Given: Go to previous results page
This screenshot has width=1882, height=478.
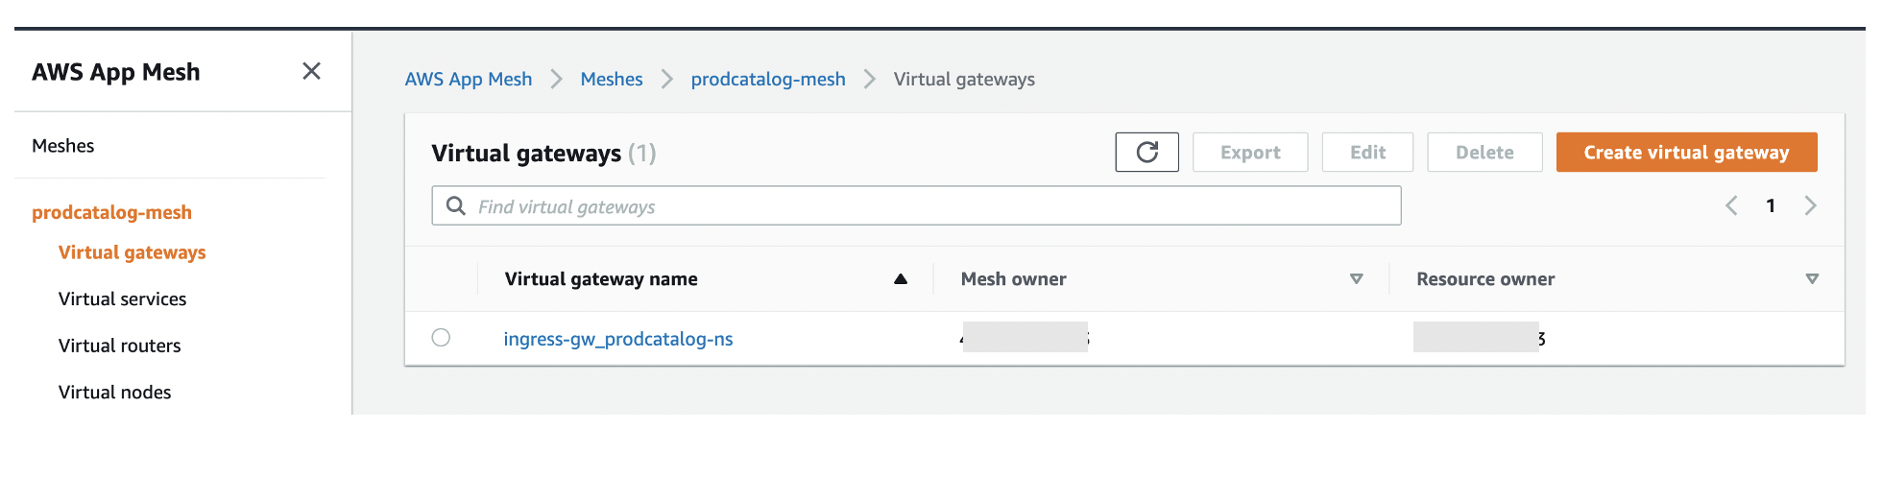Looking at the screenshot, I should click(x=1731, y=205).
